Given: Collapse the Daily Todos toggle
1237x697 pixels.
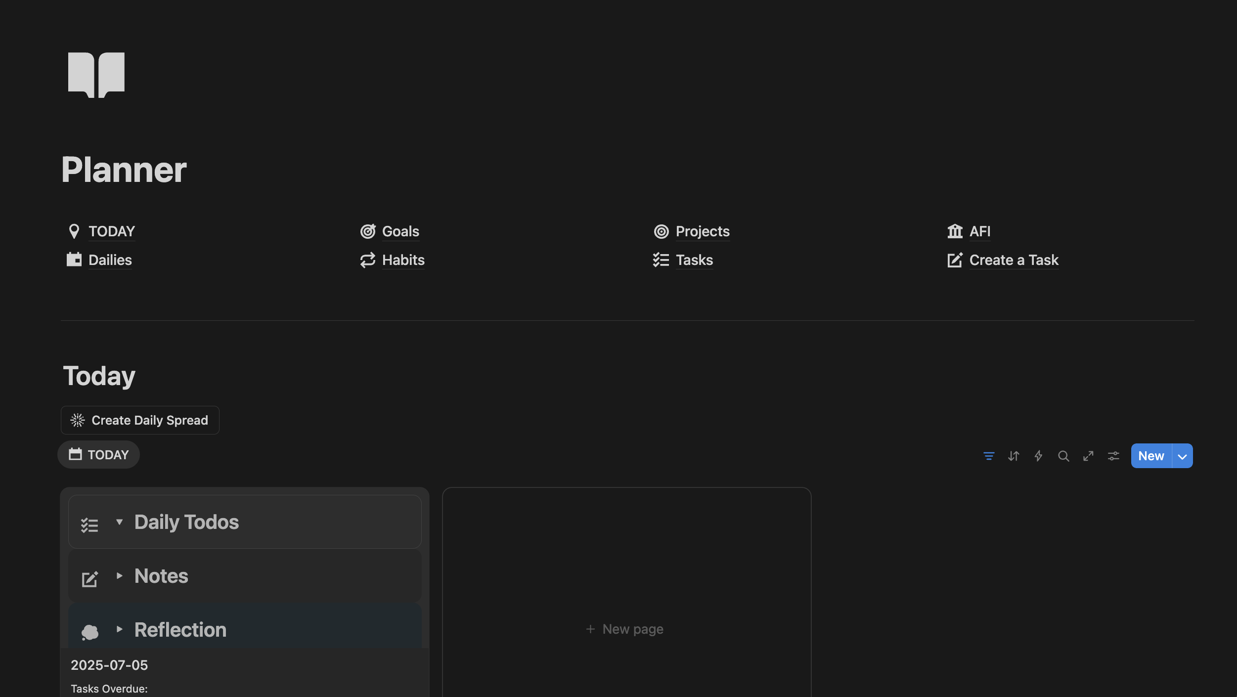Looking at the screenshot, I should tap(119, 522).
